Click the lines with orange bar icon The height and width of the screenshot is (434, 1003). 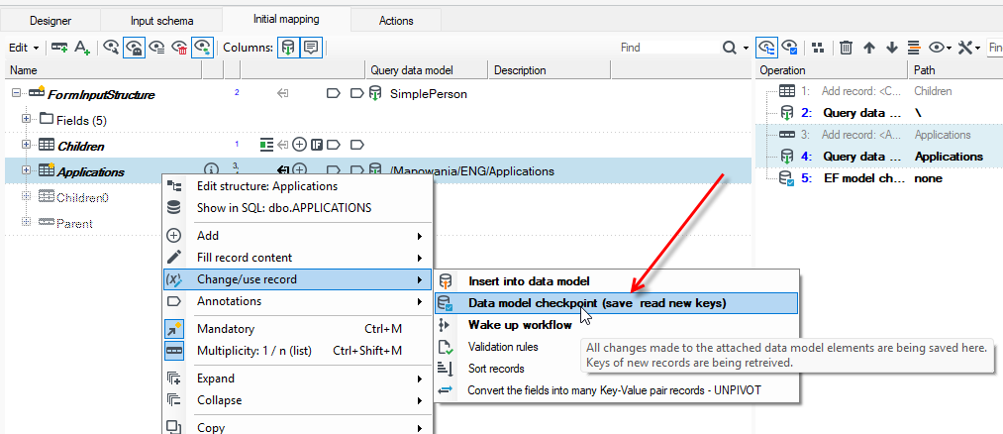coord(914,47)
